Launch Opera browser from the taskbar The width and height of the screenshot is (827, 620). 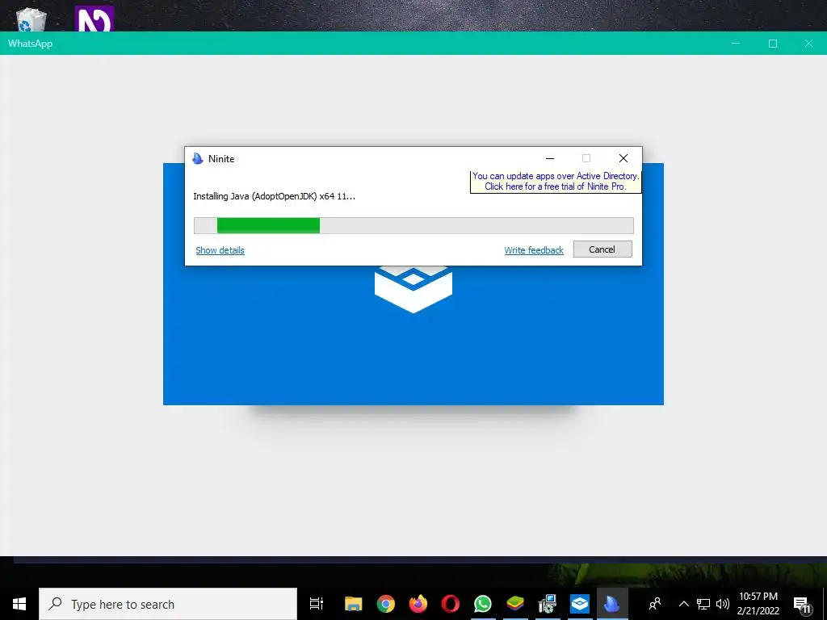point(451,604)
